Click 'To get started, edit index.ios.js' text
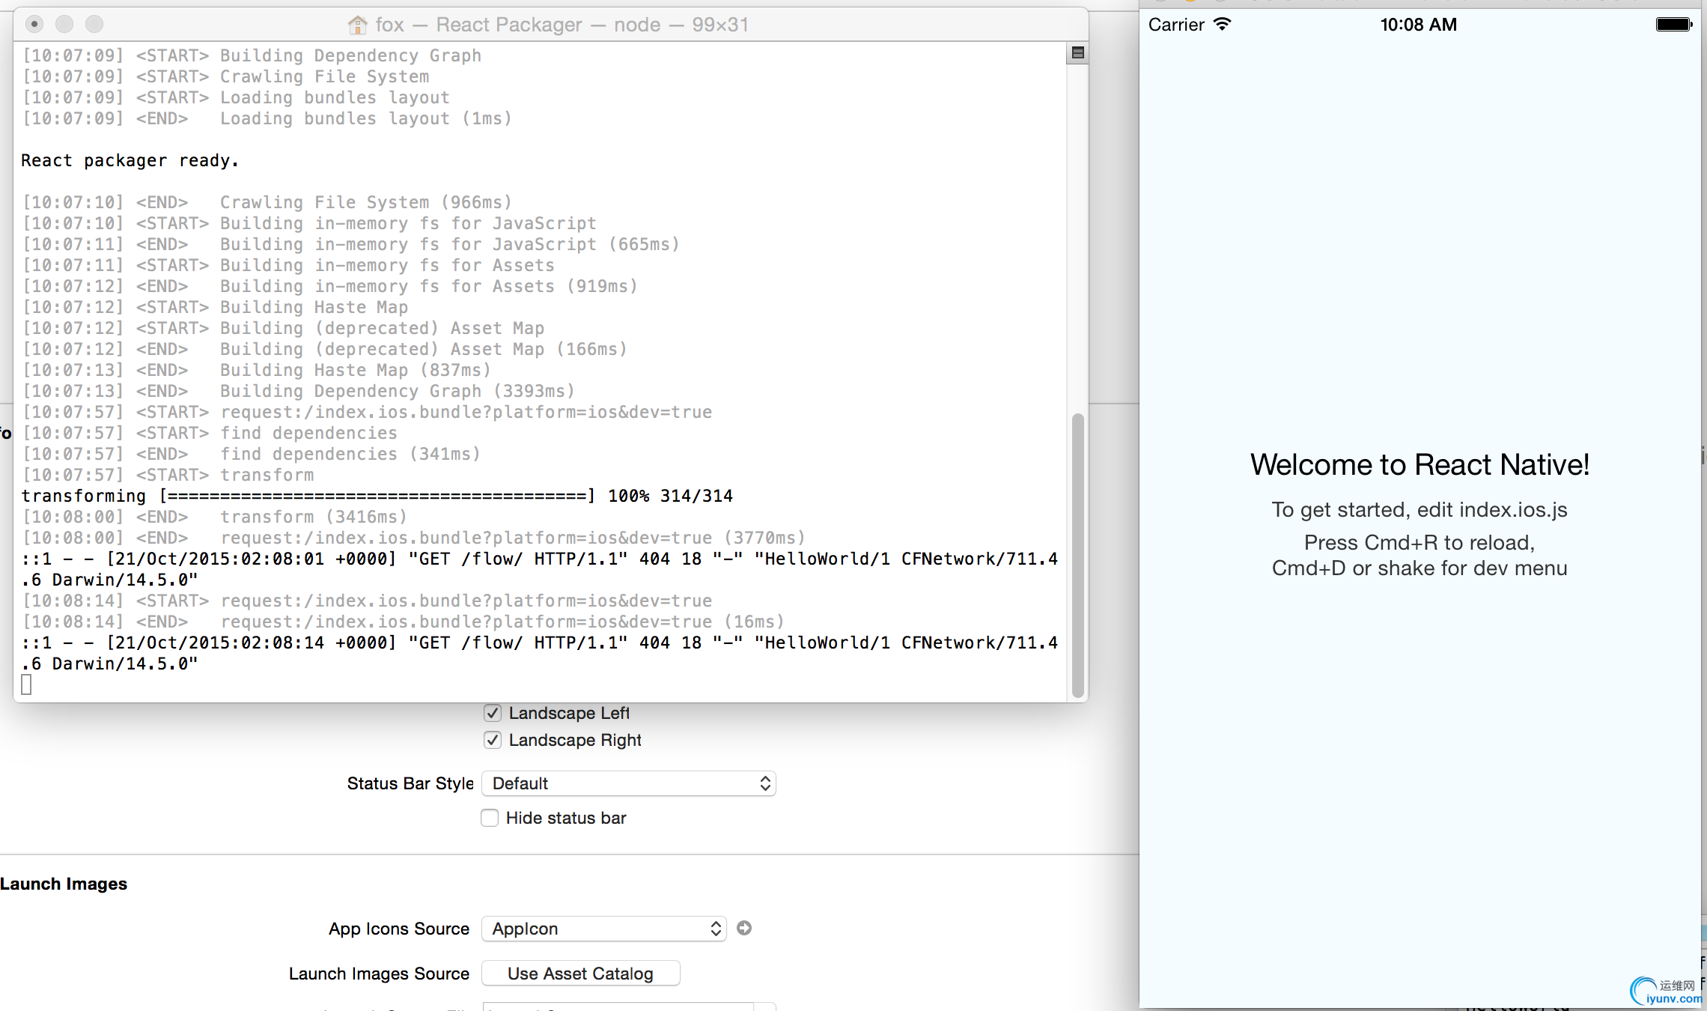Image resolution: width=1707 pixels, height=1011 pixels. coord(1420,510)
